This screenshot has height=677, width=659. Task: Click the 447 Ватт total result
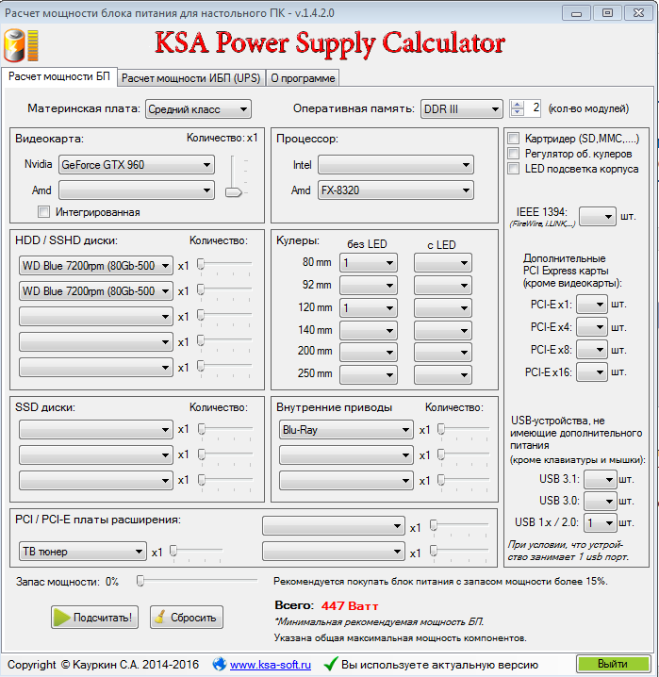point(350,605)
